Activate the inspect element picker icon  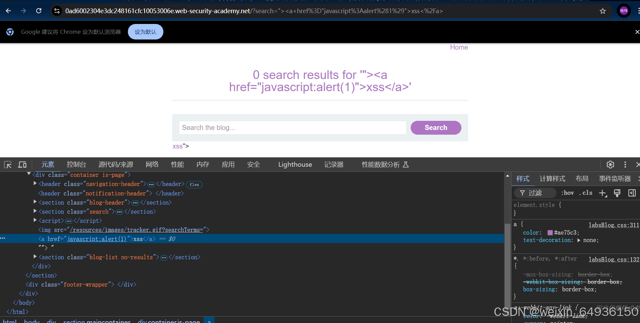pos(8,165)
